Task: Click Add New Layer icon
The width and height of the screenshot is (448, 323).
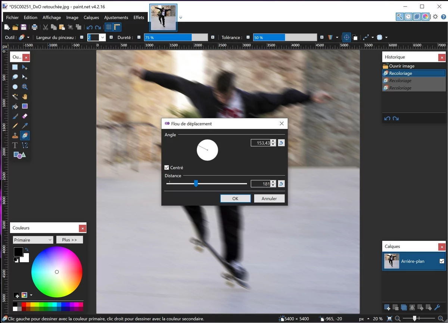Action: click(x=388, y=308)
